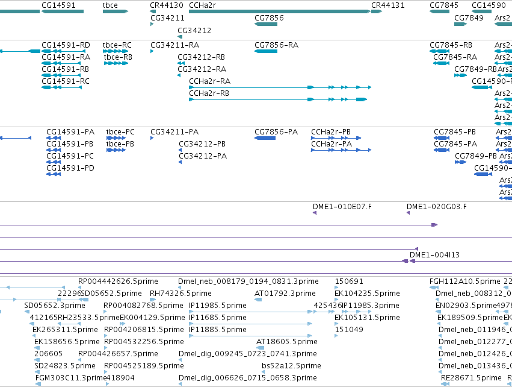The width and height of the screenshot is (512, 387).
Task: Select transcript CG7845-RB
Action: (x=451, y=45)
